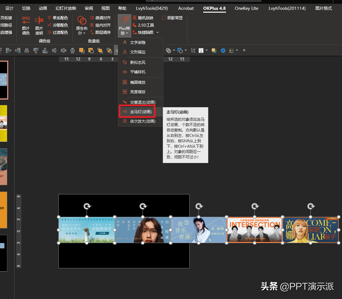Switch to the 动画 ribbon tab

point(43,8)
